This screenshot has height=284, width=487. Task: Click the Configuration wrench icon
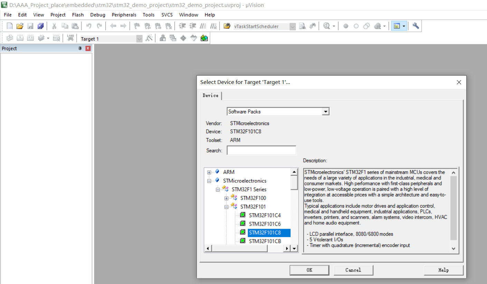coord(416,26)
